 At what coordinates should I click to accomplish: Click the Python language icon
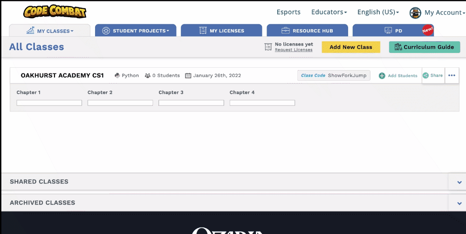(x=117, y=76)
